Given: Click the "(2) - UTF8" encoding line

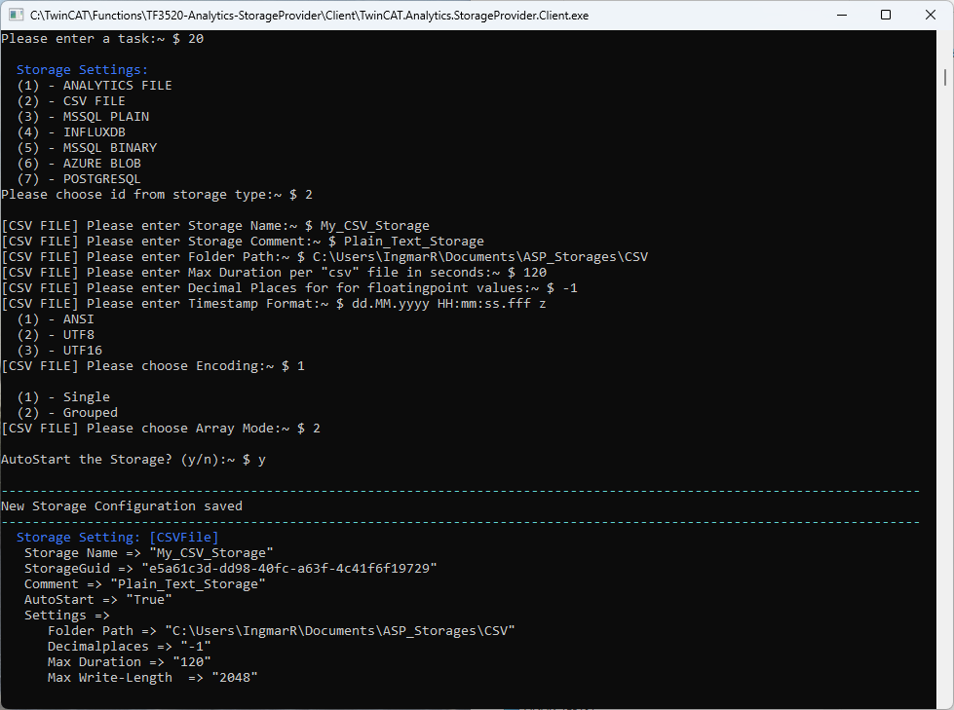Looking at the screenshot, I should 58,335.
